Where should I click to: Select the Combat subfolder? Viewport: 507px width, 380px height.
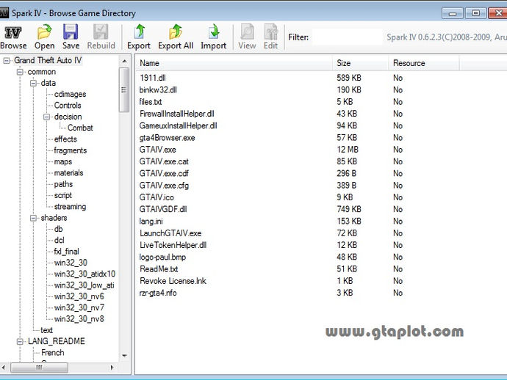80,128
